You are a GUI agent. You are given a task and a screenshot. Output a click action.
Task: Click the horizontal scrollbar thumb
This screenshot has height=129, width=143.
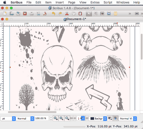tap(32, 112)
